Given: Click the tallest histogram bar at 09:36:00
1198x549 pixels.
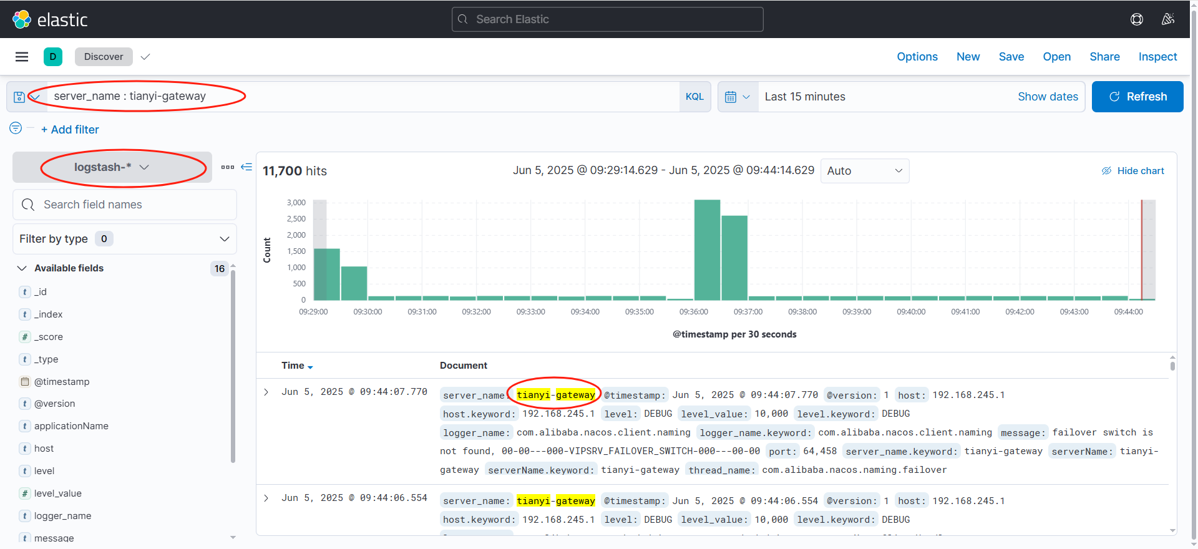Looking at the screenshot, I should pos(707,250).
